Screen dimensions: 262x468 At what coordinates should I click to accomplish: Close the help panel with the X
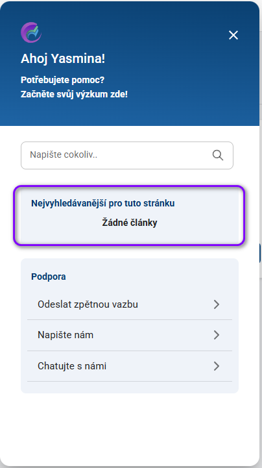[233, 35]
